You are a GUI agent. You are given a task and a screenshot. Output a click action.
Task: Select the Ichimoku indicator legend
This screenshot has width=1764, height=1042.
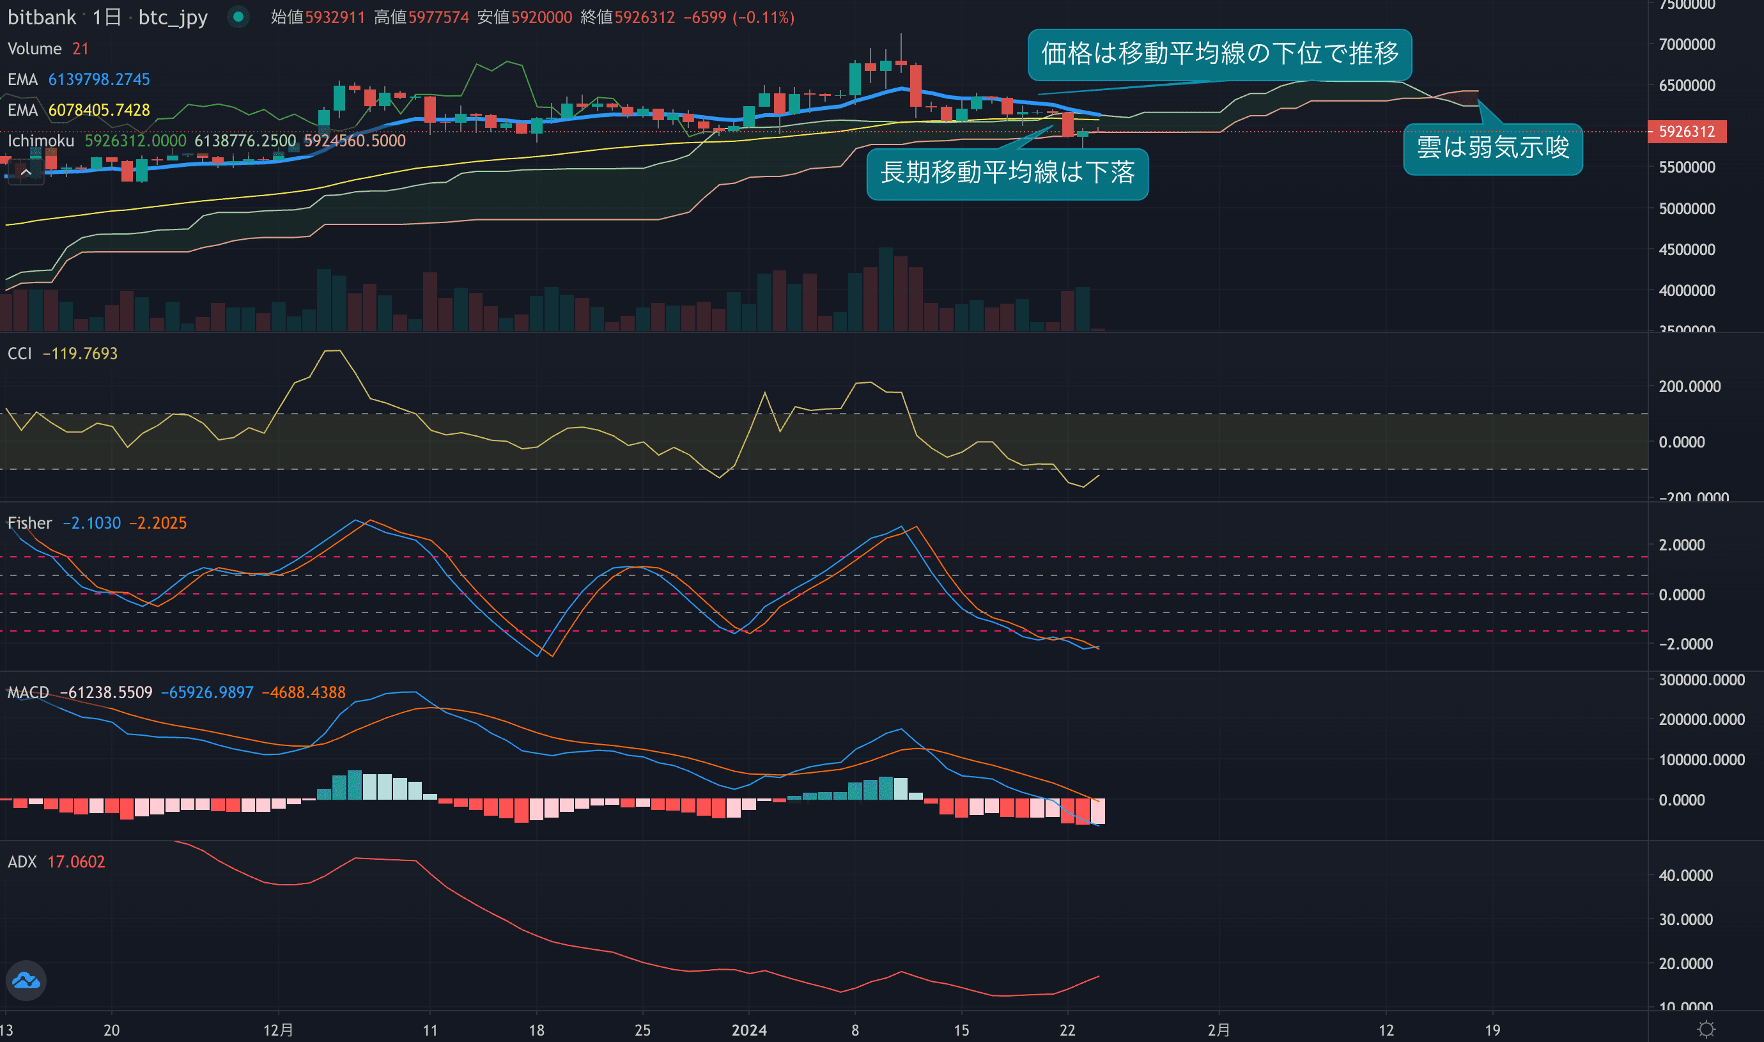[x=41, y=141]
